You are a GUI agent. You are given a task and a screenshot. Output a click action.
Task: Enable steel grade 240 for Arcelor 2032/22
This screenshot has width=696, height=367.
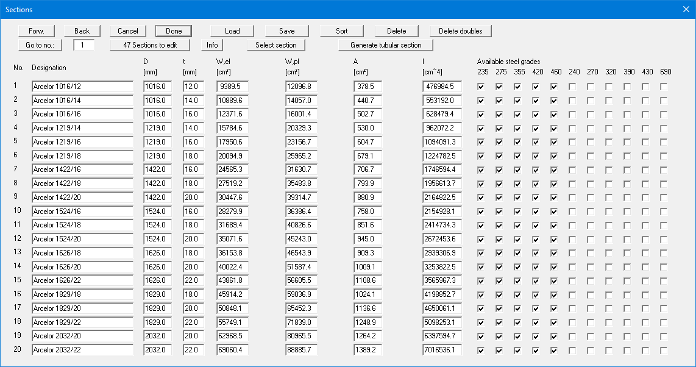coord(572,351)
